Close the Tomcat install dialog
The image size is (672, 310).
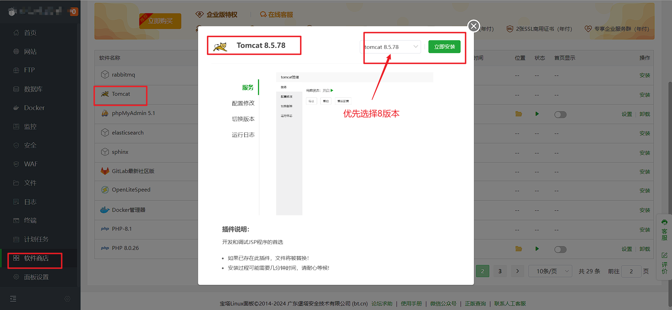[x=474, y=26]
